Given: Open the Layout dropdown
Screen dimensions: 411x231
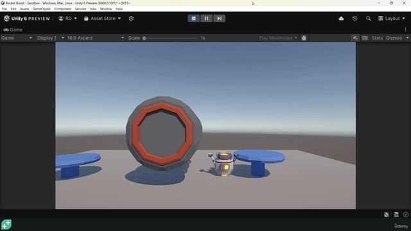Looking at the screenshot, I should click(x=392, y=19).
